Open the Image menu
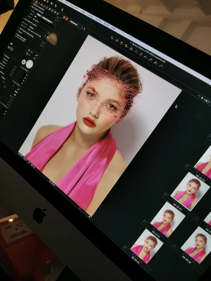 click(83, 12)
